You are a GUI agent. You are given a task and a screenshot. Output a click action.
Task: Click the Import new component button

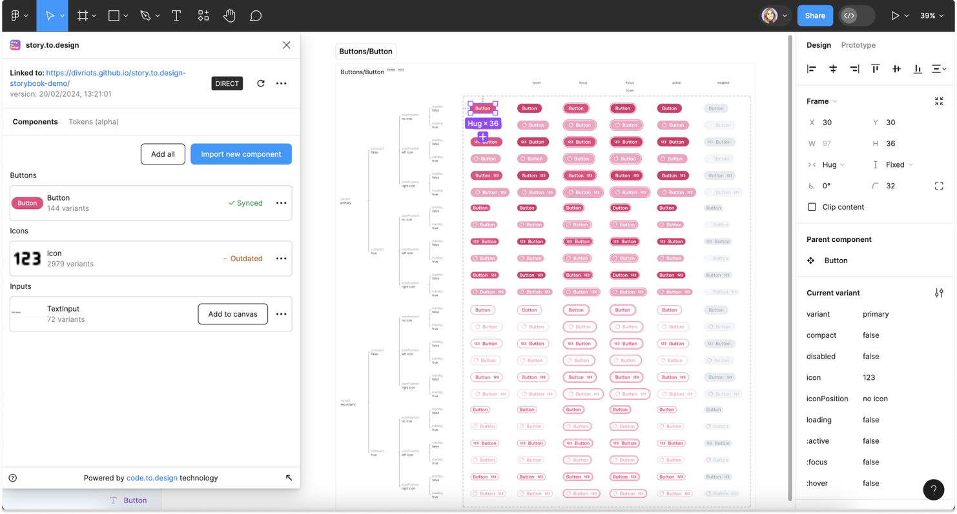coord(241,154)
